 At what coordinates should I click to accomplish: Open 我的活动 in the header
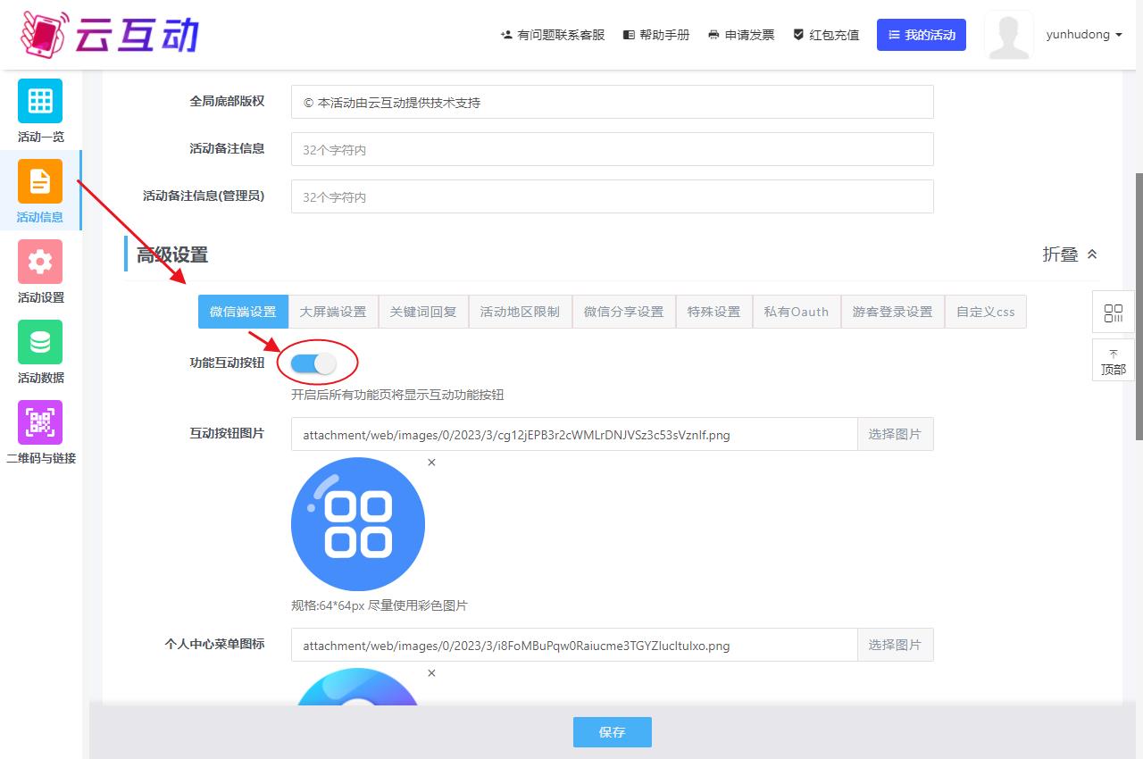click(x=921, y=35)
